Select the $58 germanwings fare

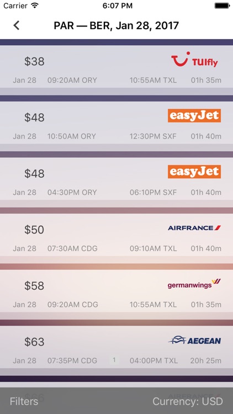click(34, 286)
